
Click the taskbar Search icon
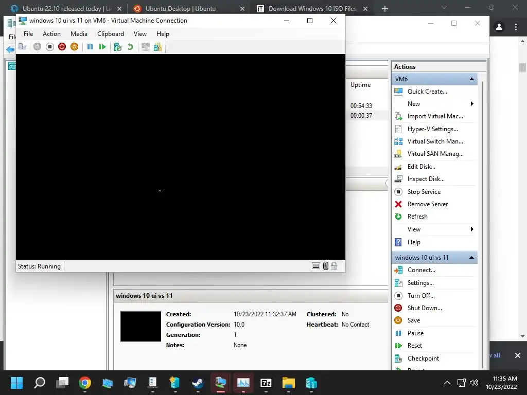pos(40,382)
